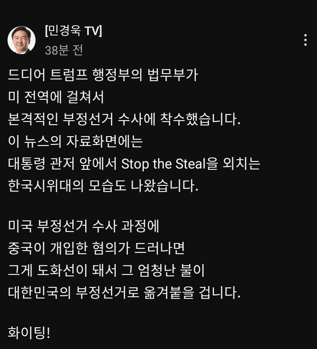This screenshot has width=317, height=349.
Task: Click the word "본격적인" in the post
Action: click(33, 119)
